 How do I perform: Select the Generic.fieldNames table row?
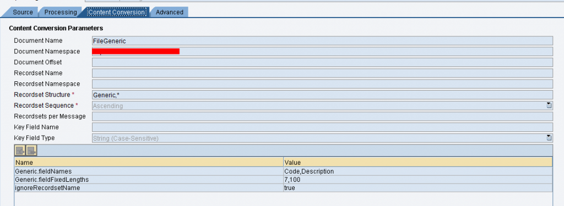(x=284, y=171)
